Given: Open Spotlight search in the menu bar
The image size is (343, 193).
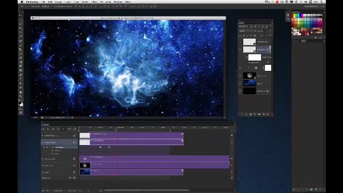Looking at the screenshot, I should 322,2.
